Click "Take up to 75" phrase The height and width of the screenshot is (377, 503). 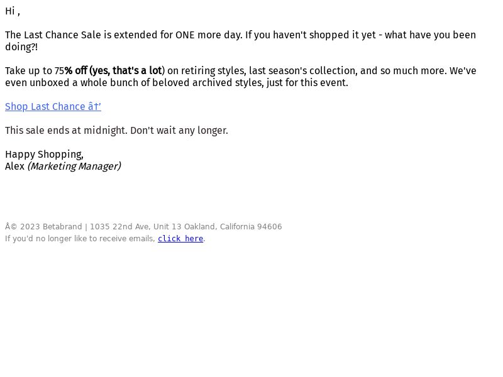coord(35,70)
